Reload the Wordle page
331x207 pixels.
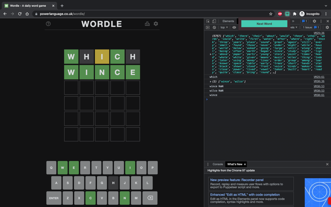(20, 14)
